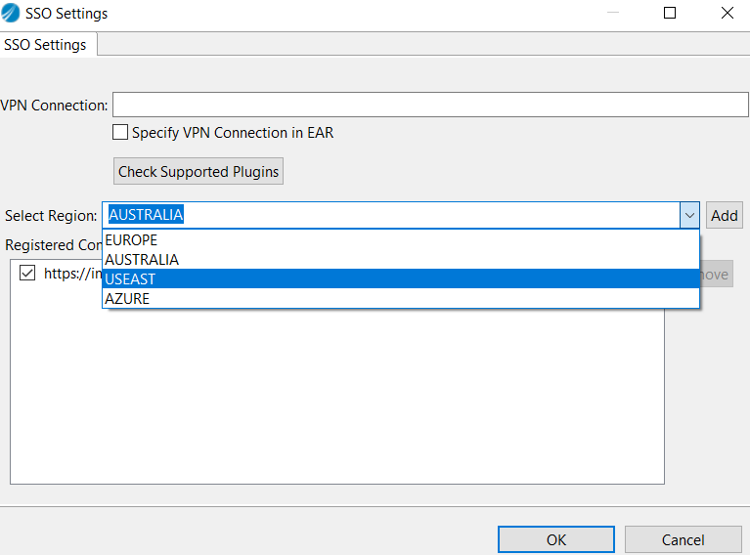Collapse the region dropdown using its arrow
This screenshot has height=555, width=750.
point(690,215)
